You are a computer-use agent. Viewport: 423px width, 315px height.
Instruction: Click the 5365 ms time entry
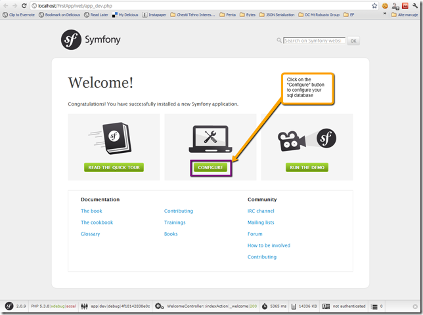click(x=278, y=306)
